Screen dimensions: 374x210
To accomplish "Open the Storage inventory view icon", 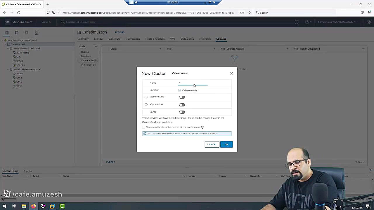I will tap(27, 33).
